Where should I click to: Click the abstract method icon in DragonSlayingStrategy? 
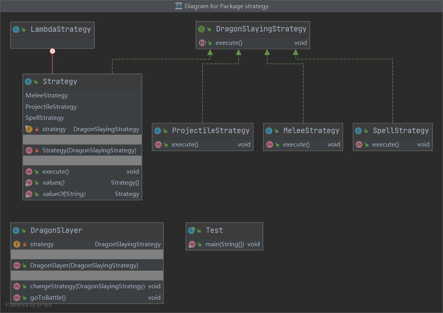[202, 43]
